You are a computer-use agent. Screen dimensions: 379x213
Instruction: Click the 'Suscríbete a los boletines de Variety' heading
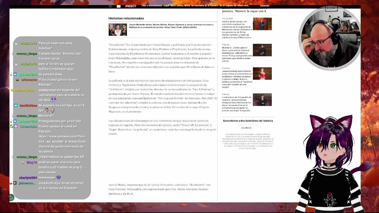pos(248,121)
